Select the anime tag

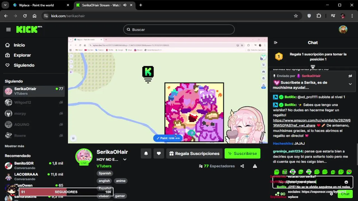point(121,181)
